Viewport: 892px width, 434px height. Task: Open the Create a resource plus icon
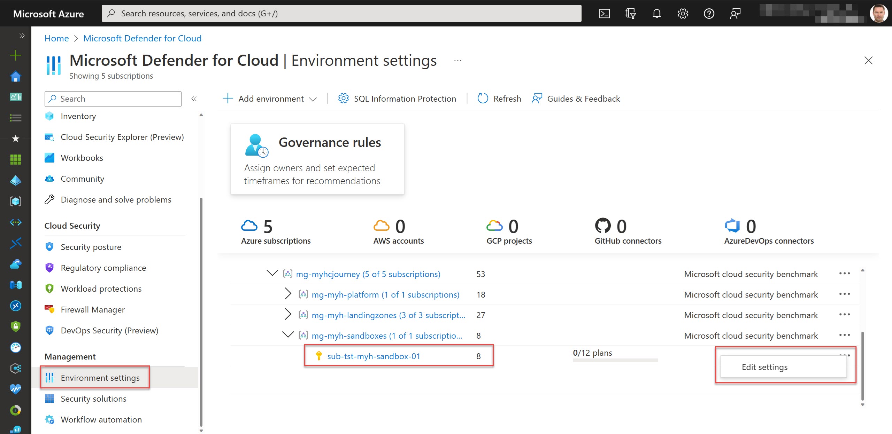(15, 55)
